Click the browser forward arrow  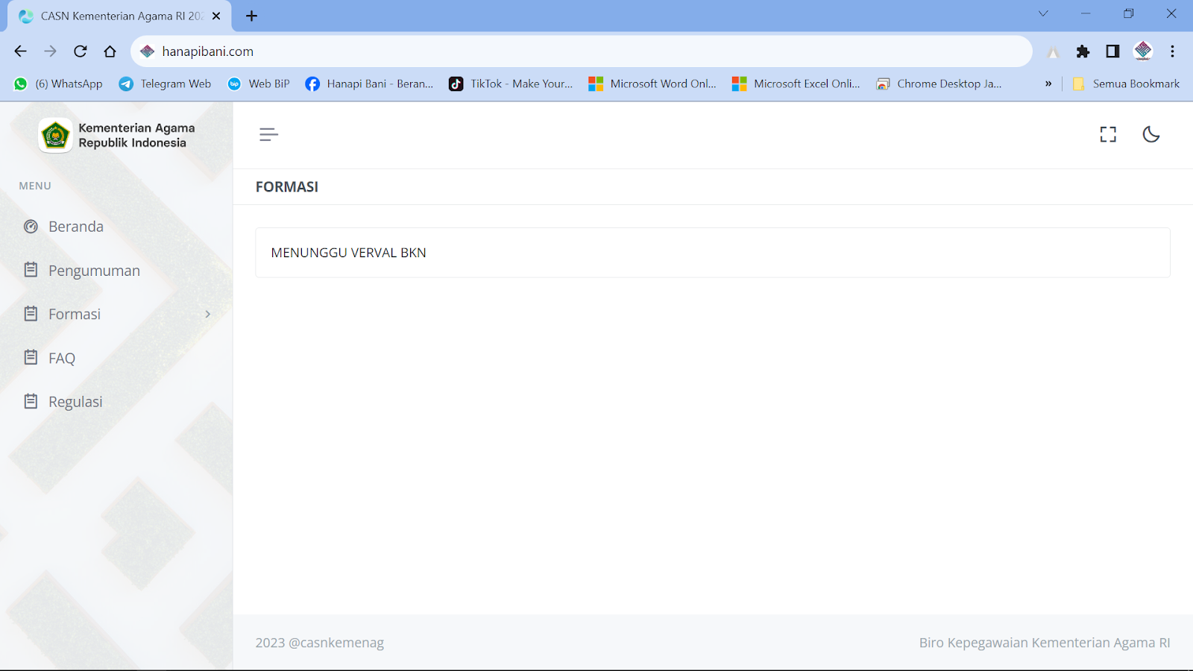(50, 51)
